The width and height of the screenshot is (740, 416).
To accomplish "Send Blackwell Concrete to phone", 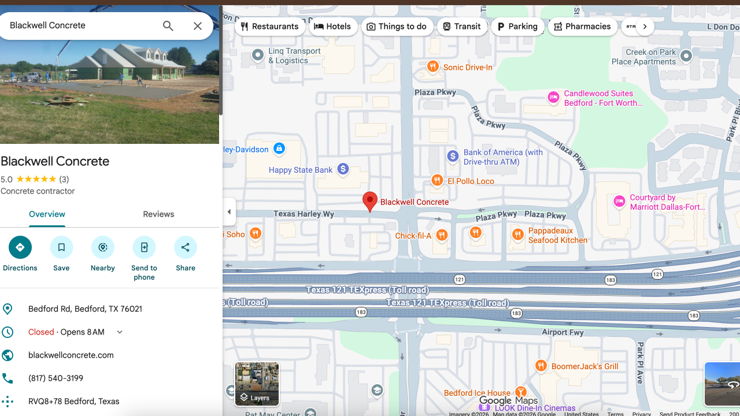I will coord(144,247).
